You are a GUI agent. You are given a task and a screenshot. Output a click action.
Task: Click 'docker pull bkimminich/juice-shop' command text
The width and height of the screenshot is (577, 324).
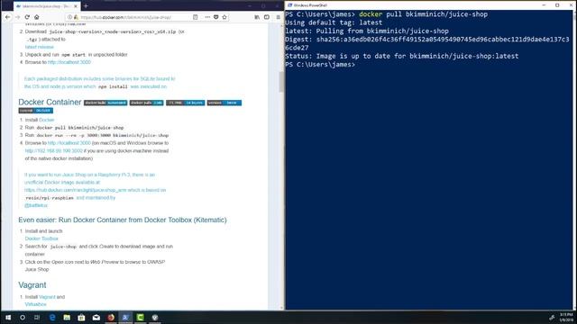coord(80,128)
